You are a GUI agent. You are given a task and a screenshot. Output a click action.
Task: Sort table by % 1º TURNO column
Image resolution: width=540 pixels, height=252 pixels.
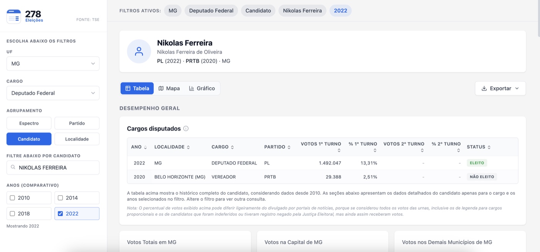click(363, 147)
